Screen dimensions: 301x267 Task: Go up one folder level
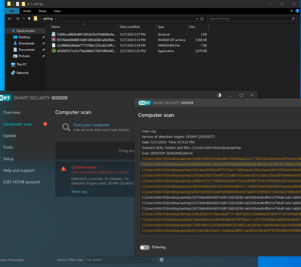point(29,19)
